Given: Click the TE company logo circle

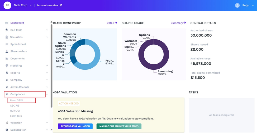Looking at the screenshot, I should pyautogui.click(x=7, y=5).
